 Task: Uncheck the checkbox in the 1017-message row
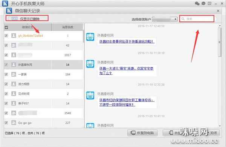pos(6,55)
